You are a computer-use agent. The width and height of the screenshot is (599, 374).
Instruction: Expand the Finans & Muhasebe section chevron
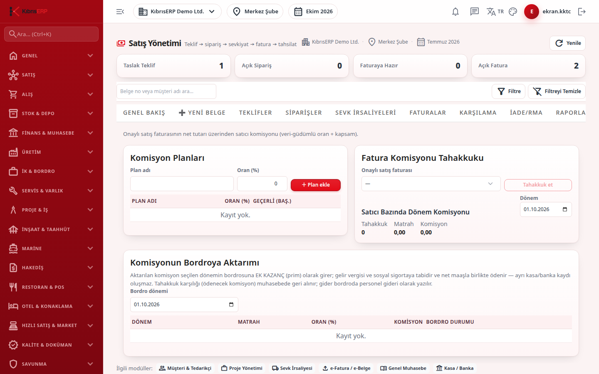pyautogui.click(x=90, y=133)
